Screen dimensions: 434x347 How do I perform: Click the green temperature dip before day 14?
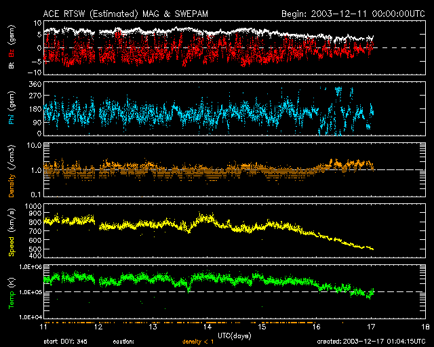point(189,289)
